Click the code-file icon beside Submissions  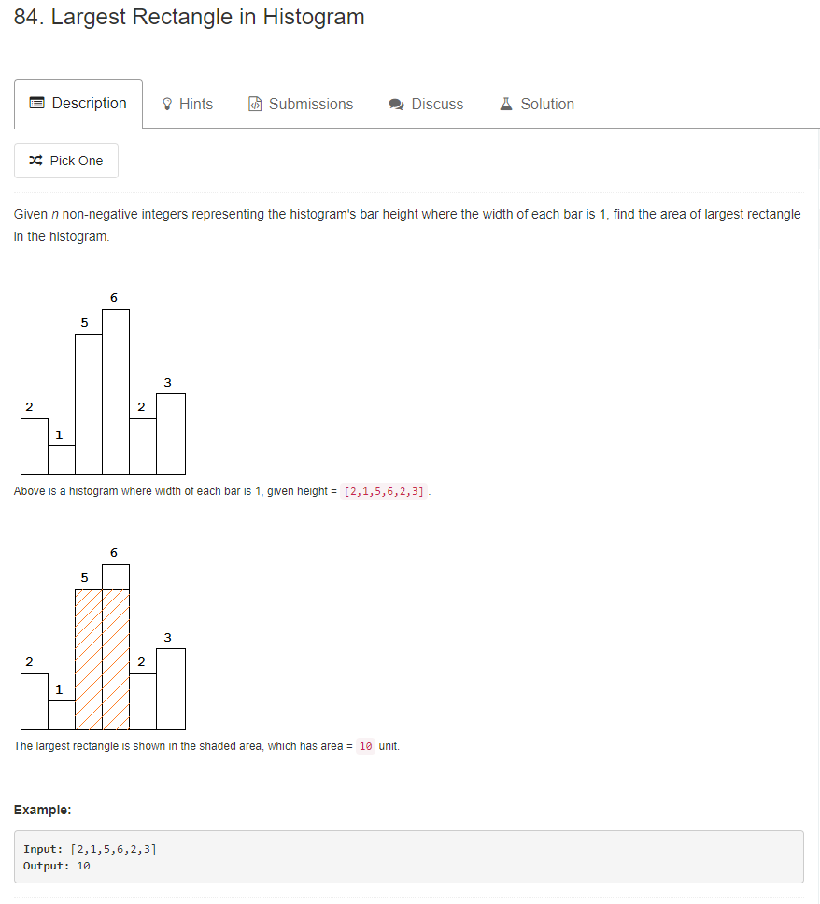pyautogui.click(x=255, y=105)
